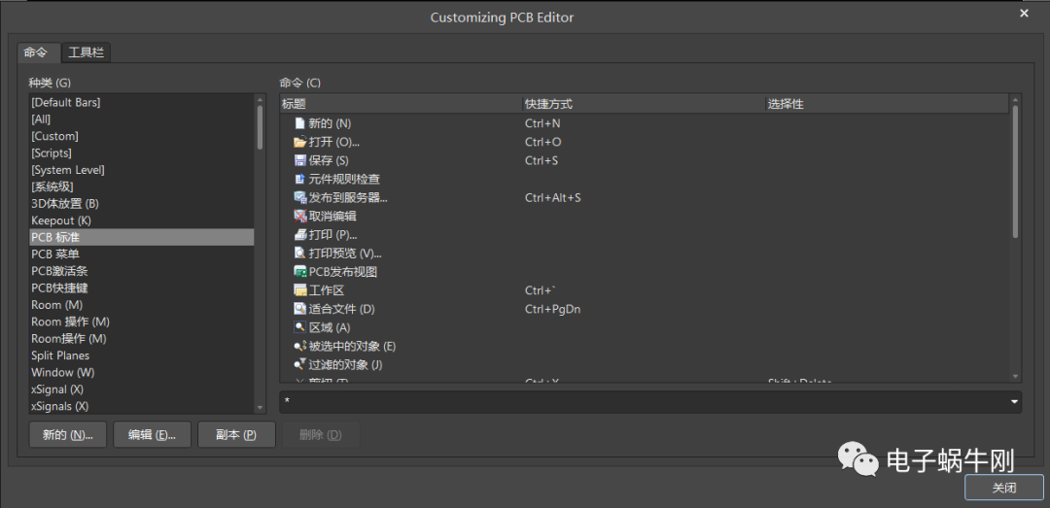Click the Ctrl+N shortcut cell
This screenshot has width=1050, height=508.
click(x=542, y=123)
